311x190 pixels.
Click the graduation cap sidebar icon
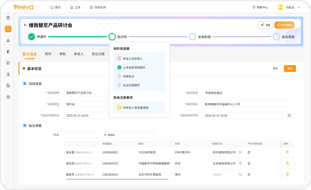[x=8, y=97]
